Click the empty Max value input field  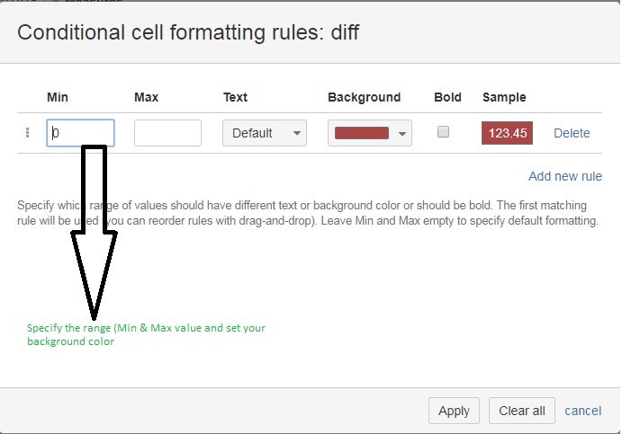(x=167, y=133)
